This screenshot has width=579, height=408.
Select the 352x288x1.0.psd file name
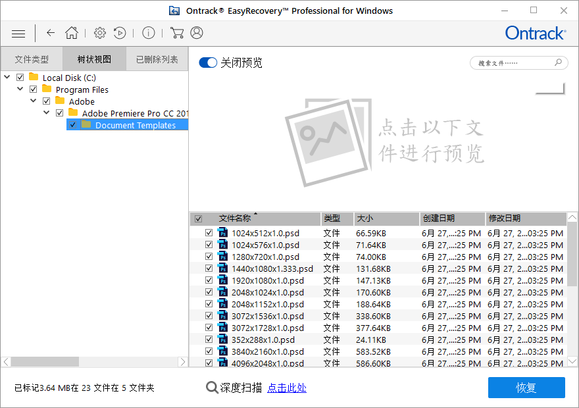point(263,340)
